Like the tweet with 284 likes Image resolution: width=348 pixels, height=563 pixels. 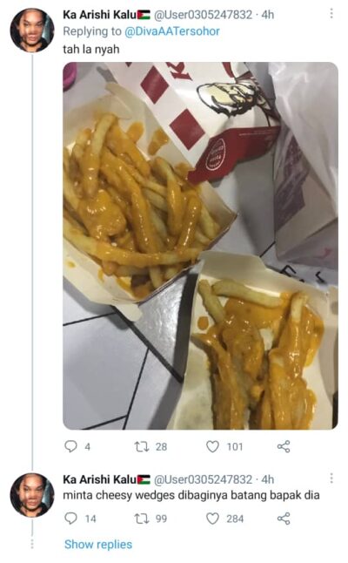[x=212, y=519]
